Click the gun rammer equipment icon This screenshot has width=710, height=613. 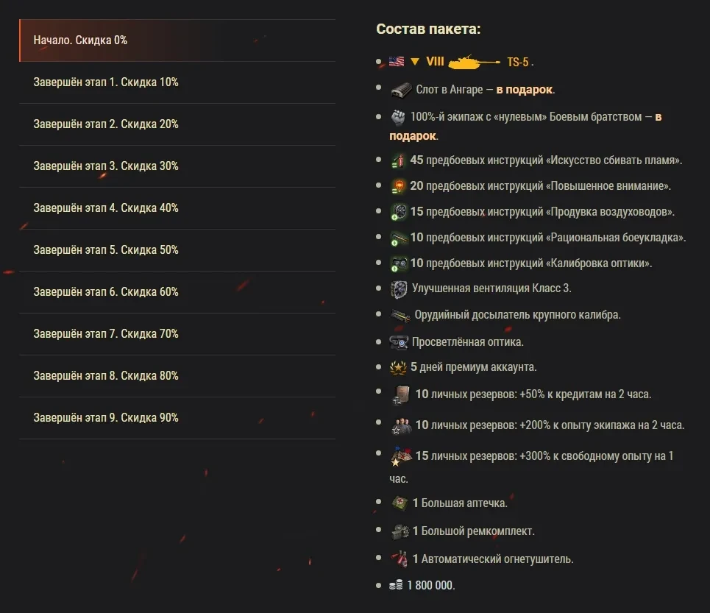pyautogui.click(x=400, y=315)
